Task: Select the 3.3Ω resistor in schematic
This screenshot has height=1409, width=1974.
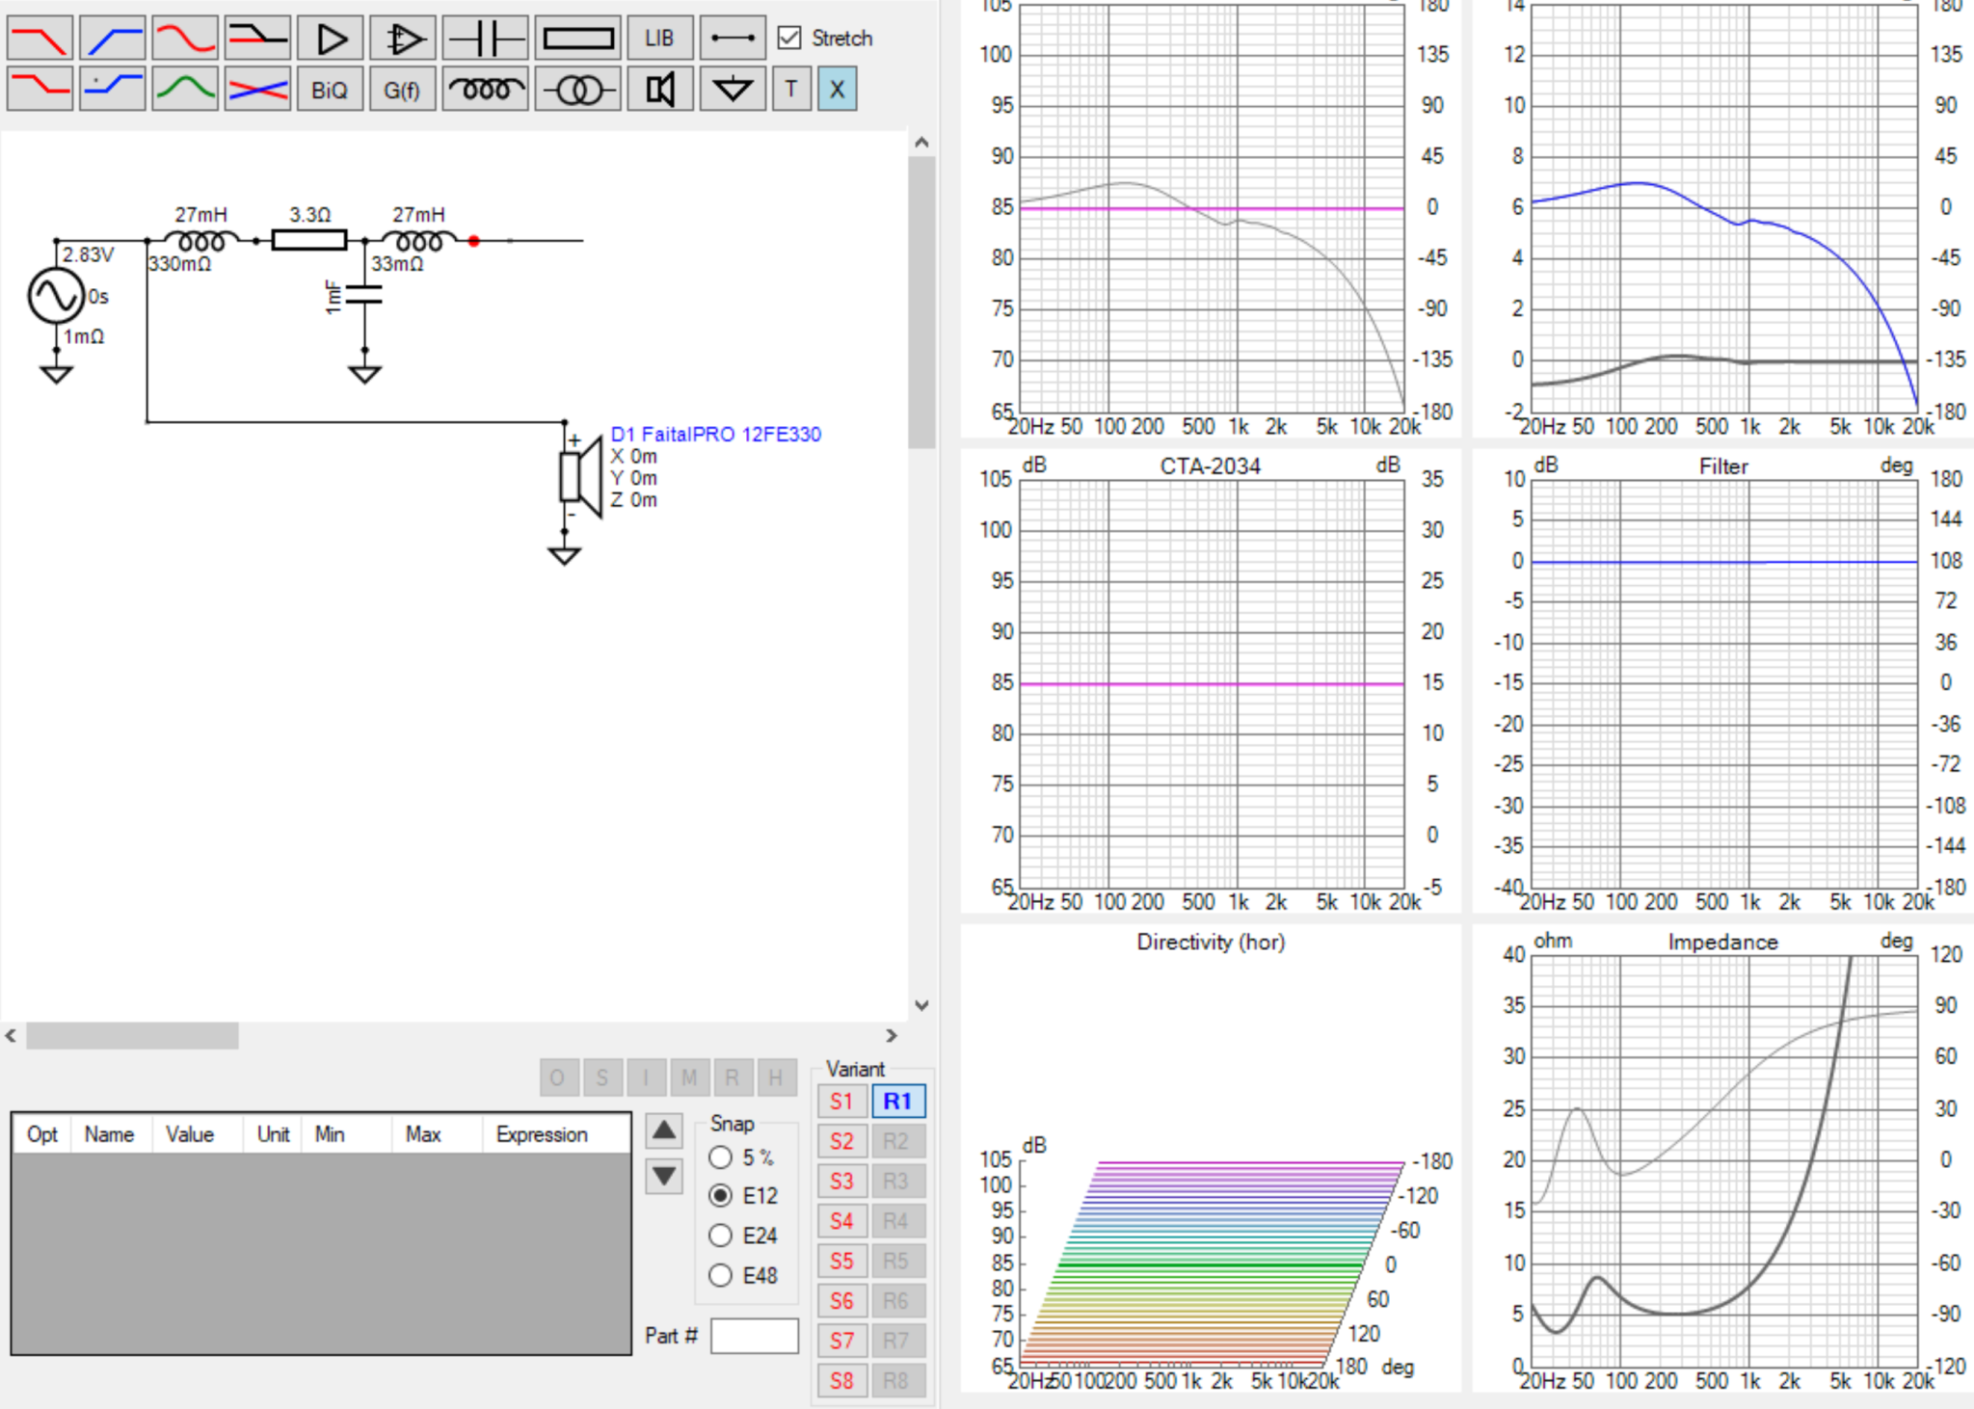Action: 309,240
